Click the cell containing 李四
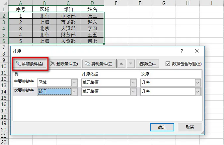224x145 pixels. (92, 28)
